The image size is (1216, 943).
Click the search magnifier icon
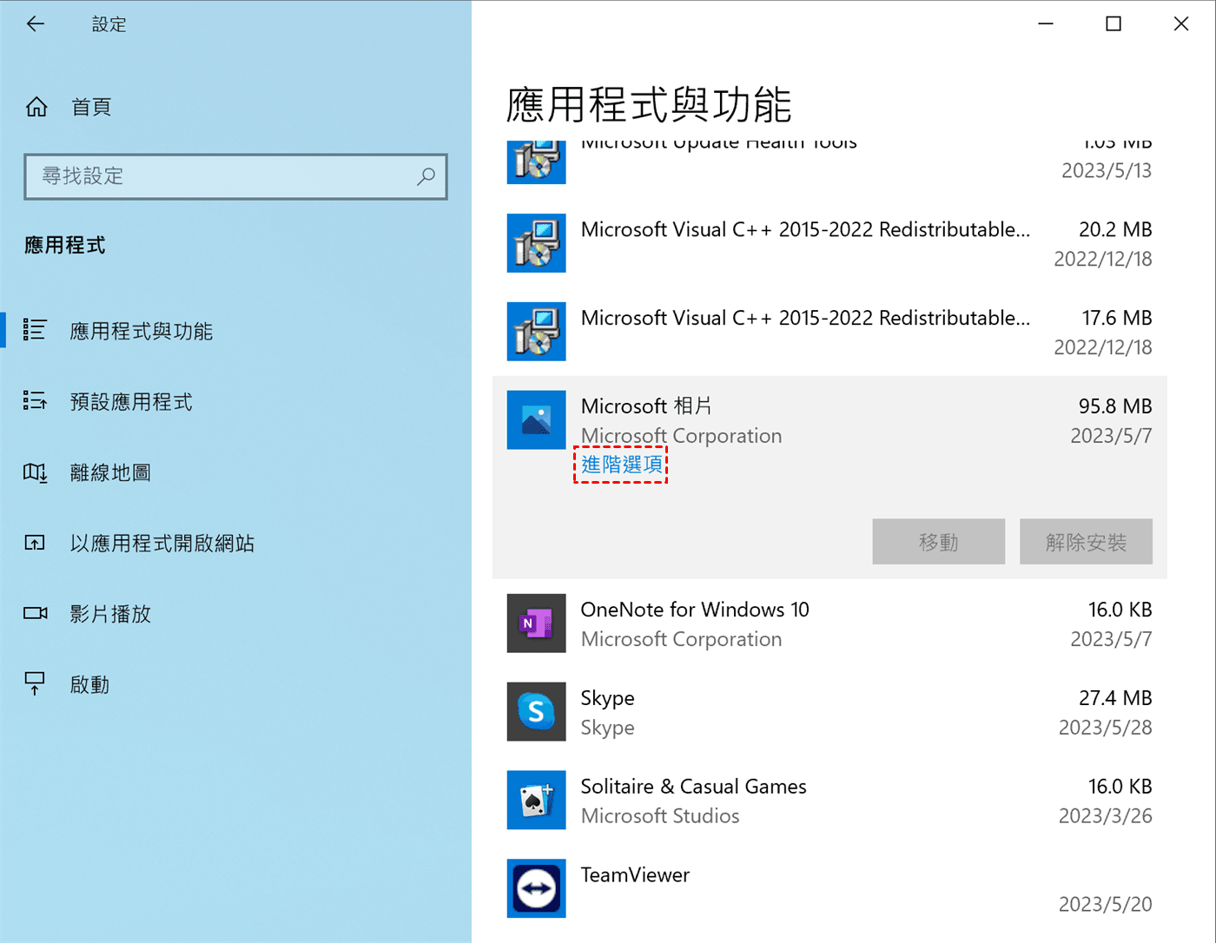click(426, 176)
